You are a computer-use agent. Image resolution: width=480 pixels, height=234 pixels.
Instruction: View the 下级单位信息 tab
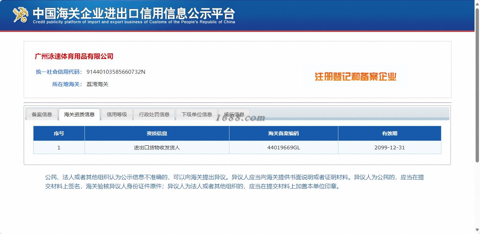pyautogui.click(x=197, y=114)
